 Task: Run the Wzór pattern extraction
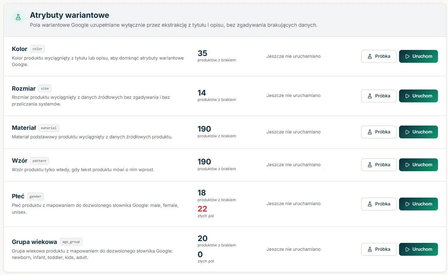pyautogui.click(x=418, y=165)
